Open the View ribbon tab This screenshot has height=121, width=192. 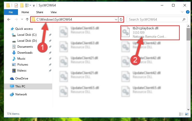click(54, 12)
